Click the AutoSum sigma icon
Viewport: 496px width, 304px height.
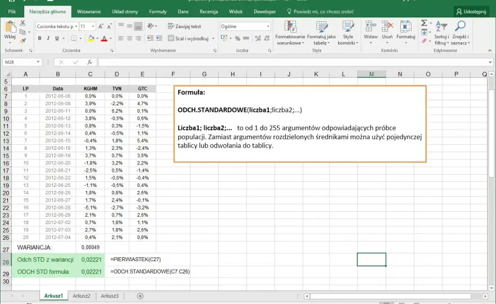(424, 23)
